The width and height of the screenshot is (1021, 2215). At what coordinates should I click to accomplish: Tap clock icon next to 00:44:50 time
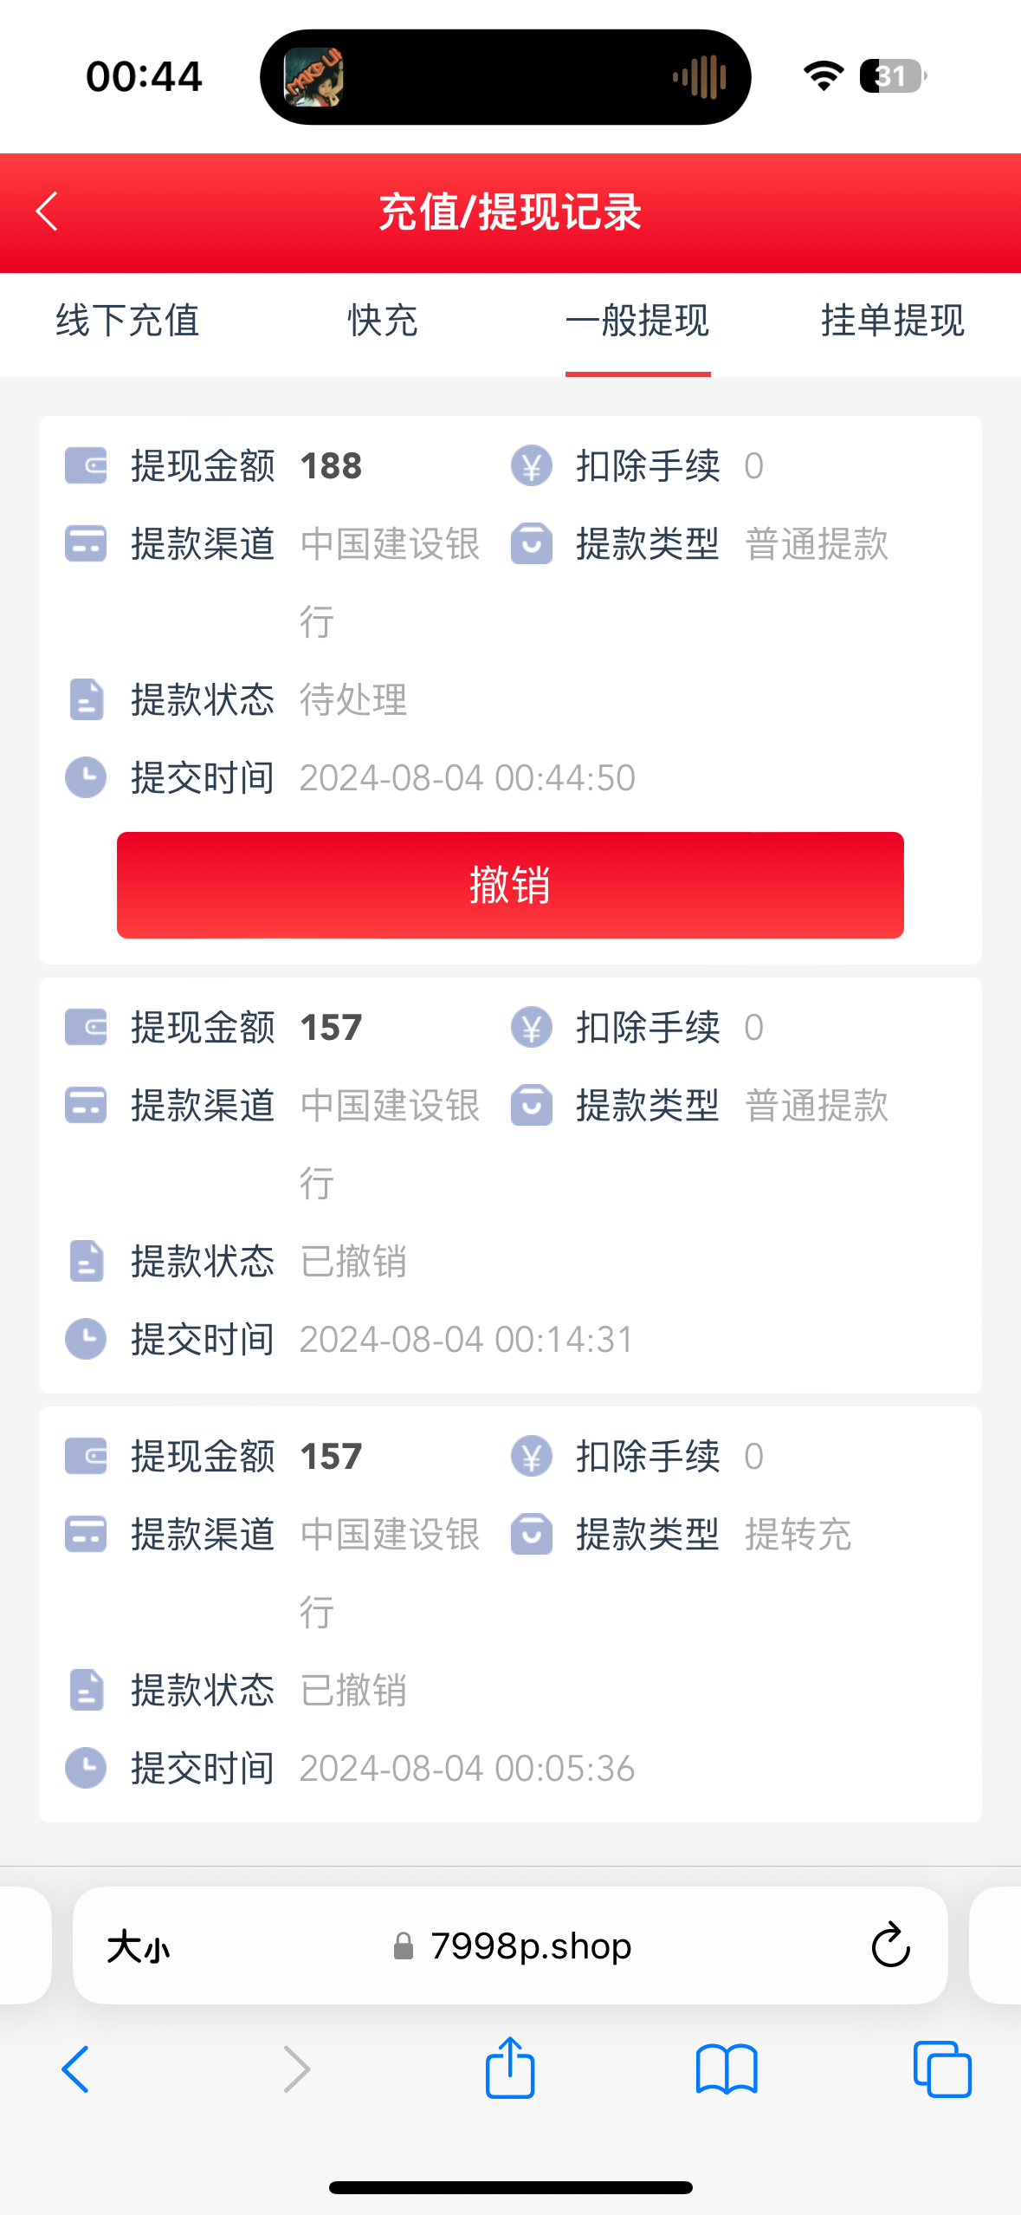pos(86,777)
